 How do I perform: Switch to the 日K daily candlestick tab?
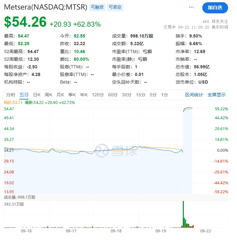(x=37, y=95)
